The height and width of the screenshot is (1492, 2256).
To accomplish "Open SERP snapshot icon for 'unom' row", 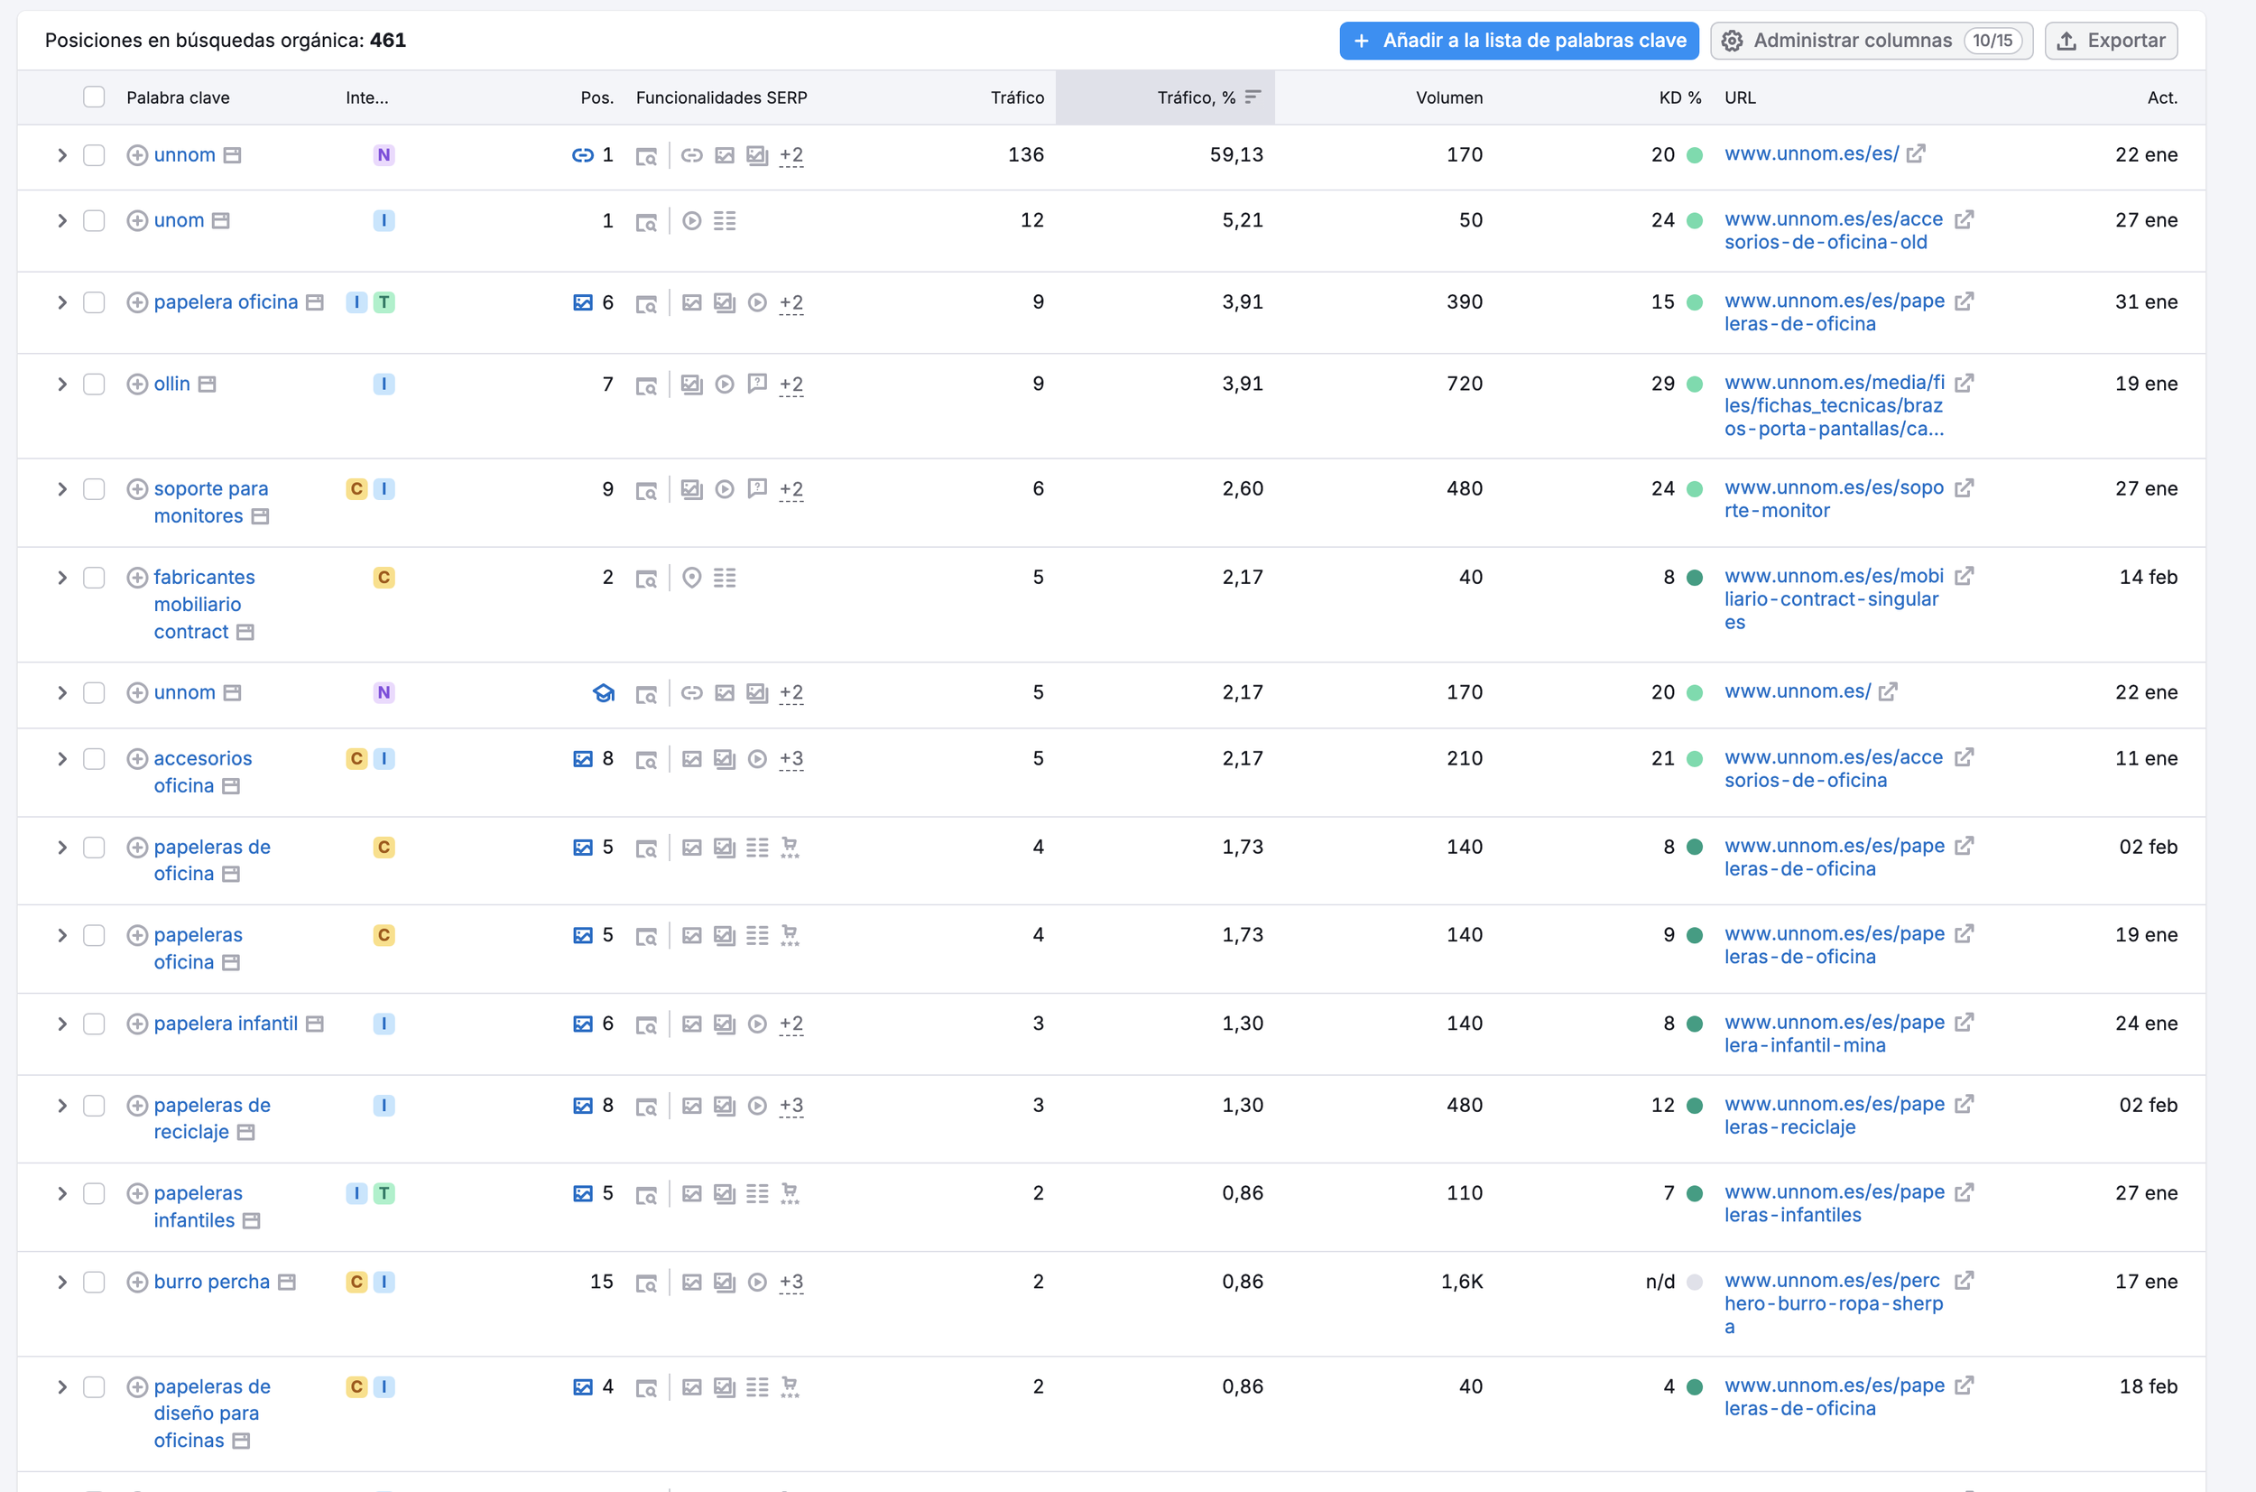I will tap(646, 222).
